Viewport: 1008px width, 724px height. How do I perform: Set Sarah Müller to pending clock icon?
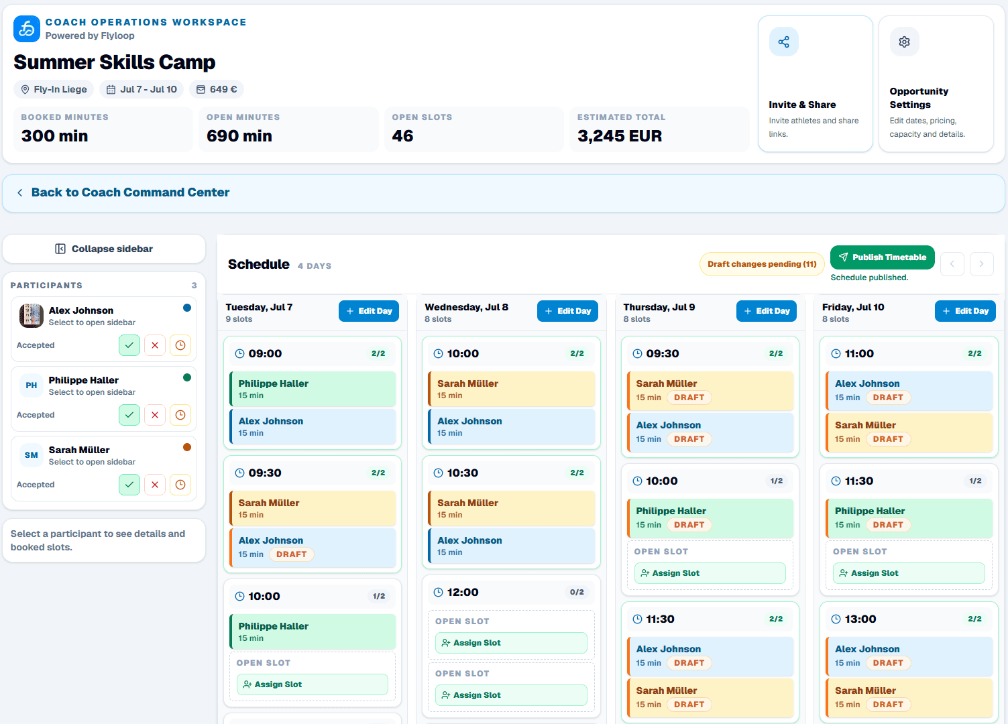(180, 485)
